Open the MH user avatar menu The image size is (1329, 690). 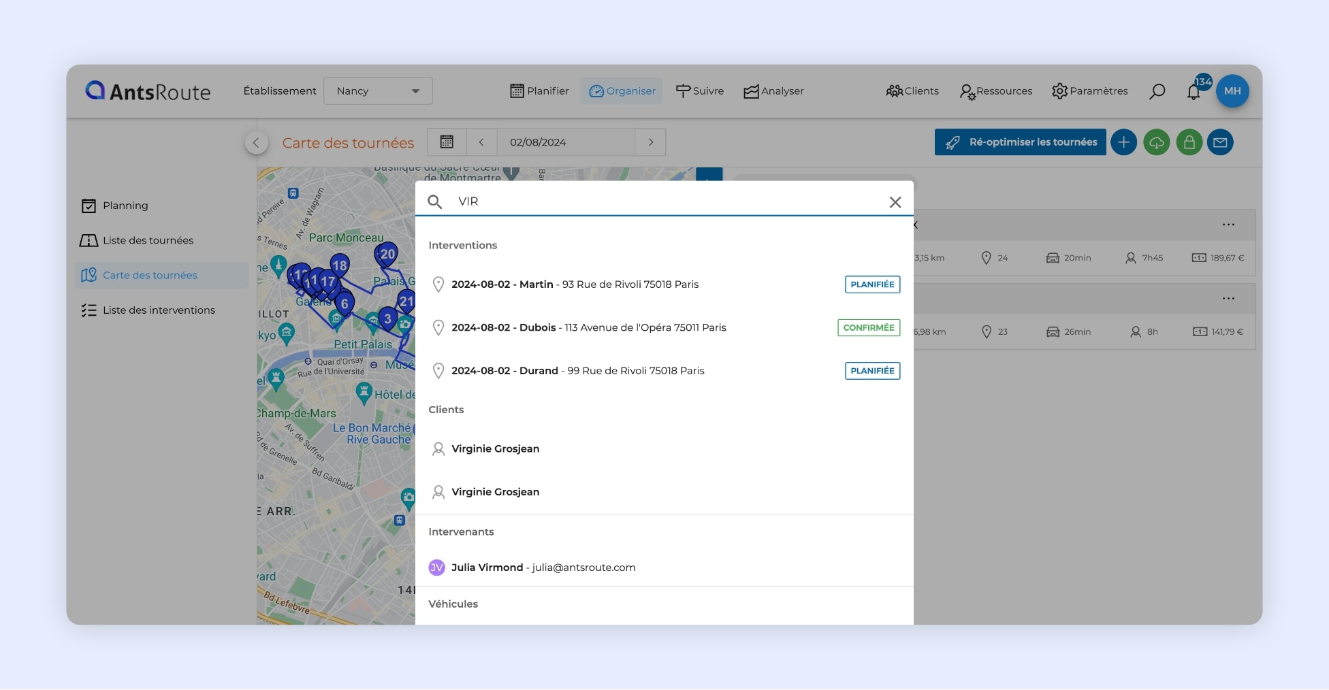click(x=1232, y=91)
